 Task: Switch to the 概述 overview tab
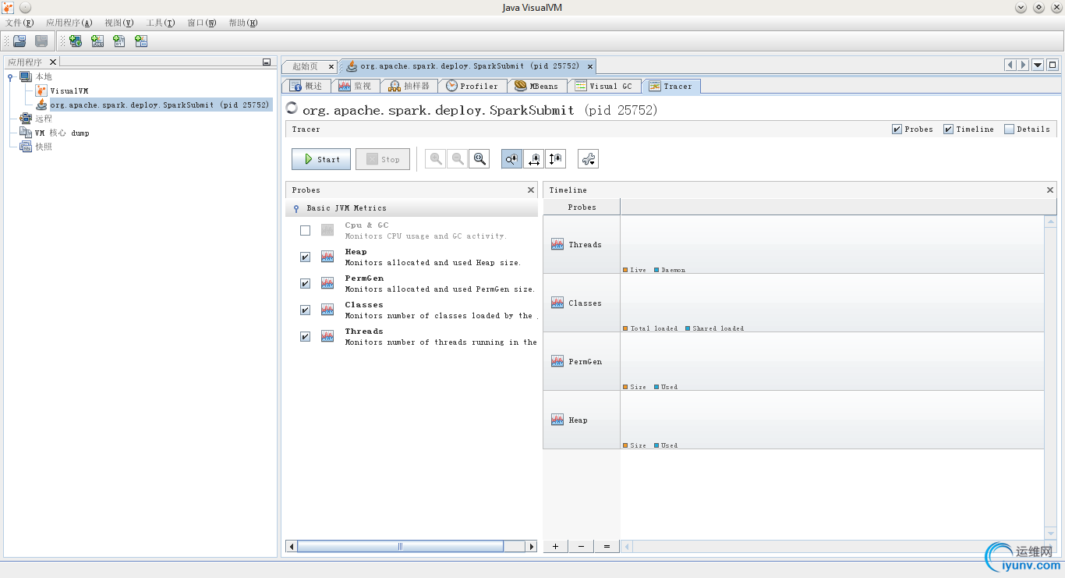(x=306, y=86)
